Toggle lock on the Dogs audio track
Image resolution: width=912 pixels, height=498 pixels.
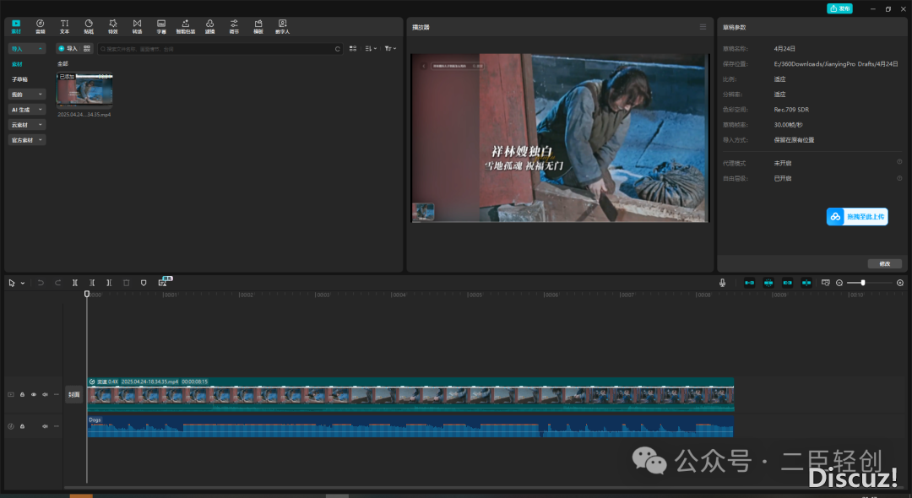(x=22, y=426)
